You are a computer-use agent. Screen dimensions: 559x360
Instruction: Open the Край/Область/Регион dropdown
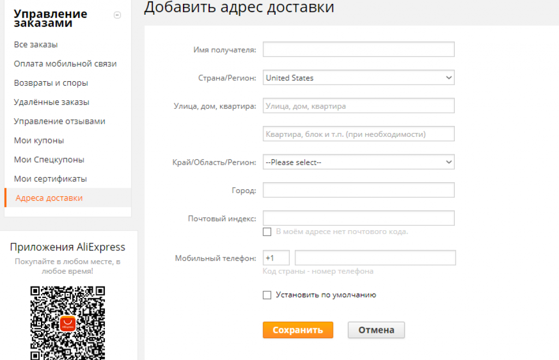point(359,162)
